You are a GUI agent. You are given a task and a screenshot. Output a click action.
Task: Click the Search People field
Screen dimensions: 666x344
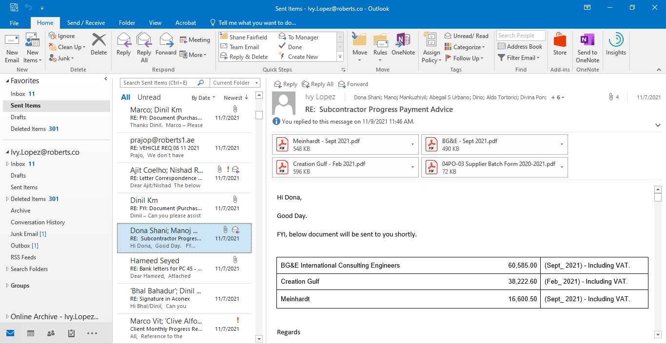[521, 36]
